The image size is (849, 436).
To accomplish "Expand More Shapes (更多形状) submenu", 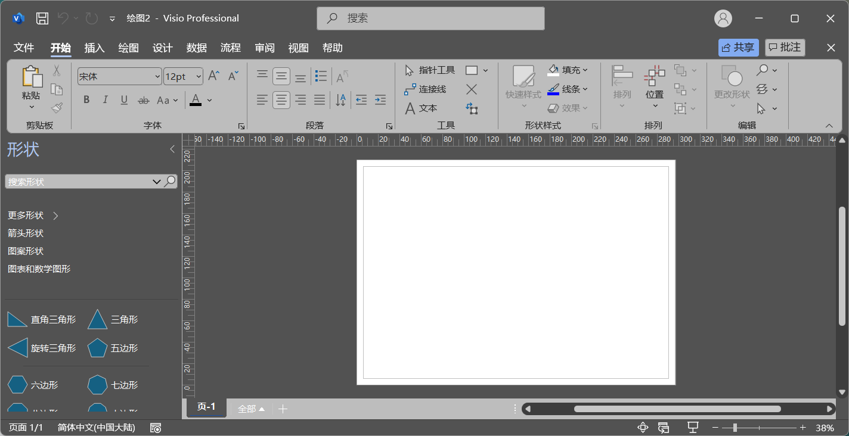I will pos(33,215).
